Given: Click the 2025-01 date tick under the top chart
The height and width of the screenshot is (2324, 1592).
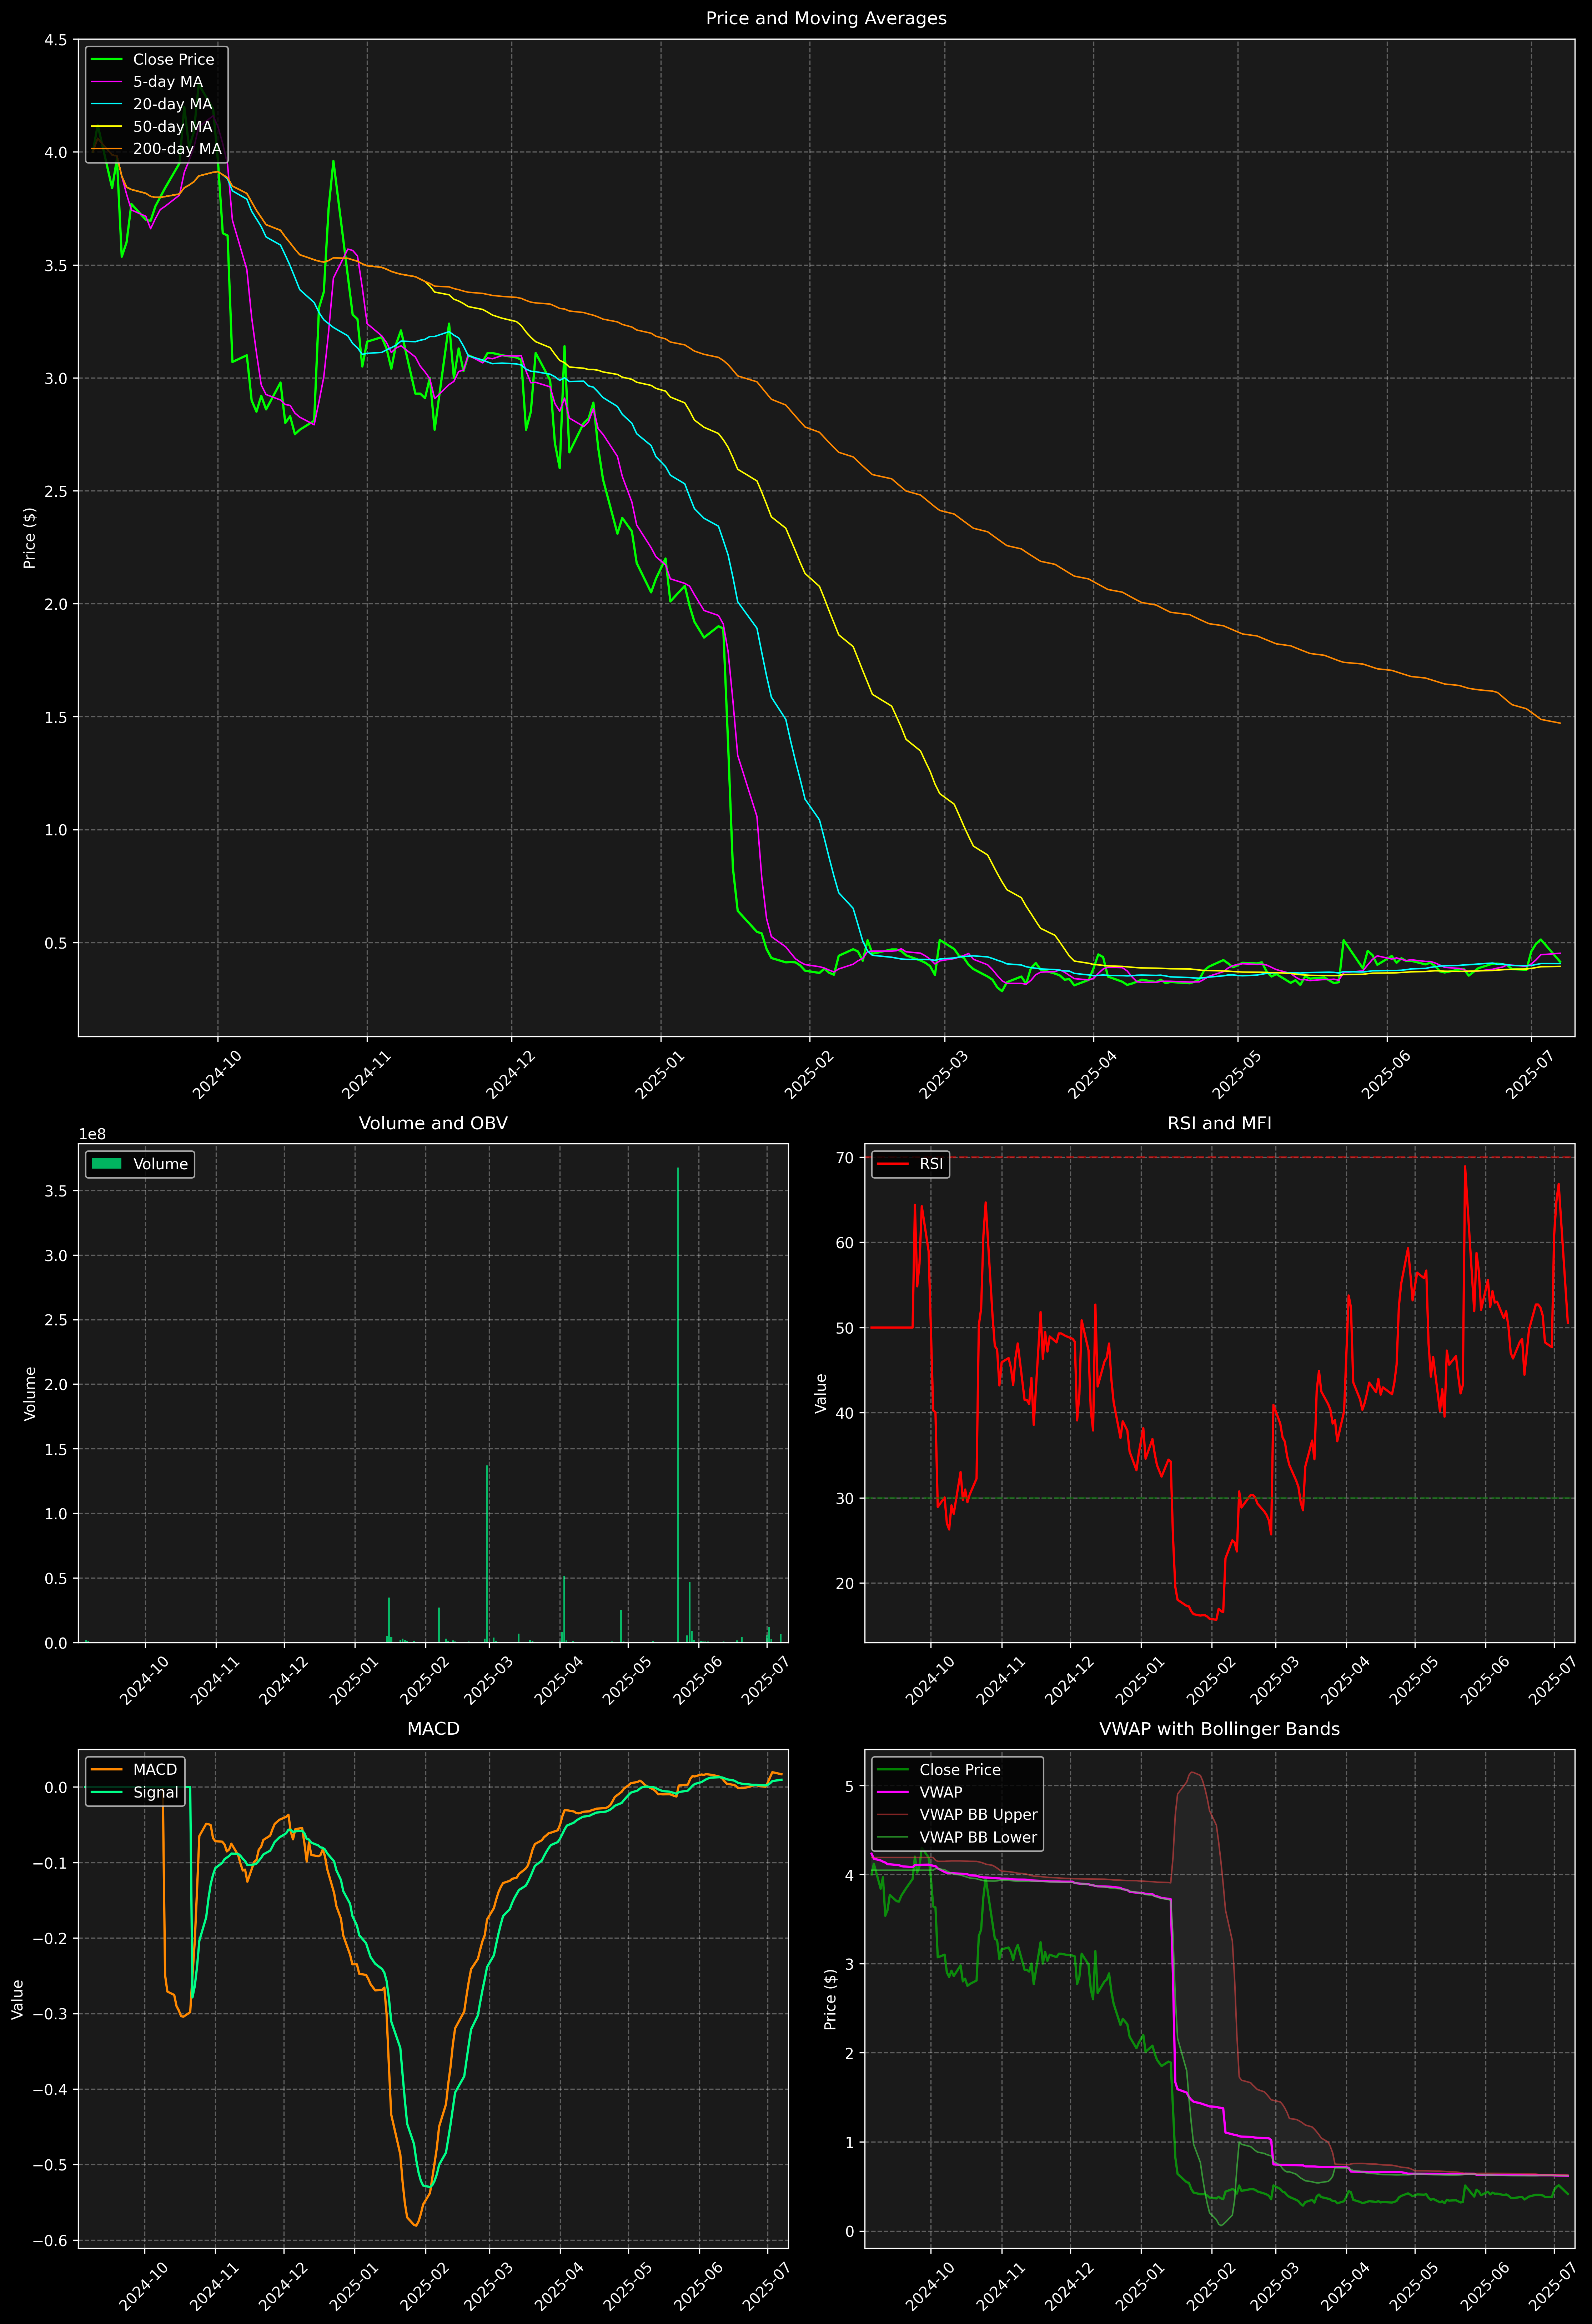Looking at the screenshot, I should (x=659, y=1075).
